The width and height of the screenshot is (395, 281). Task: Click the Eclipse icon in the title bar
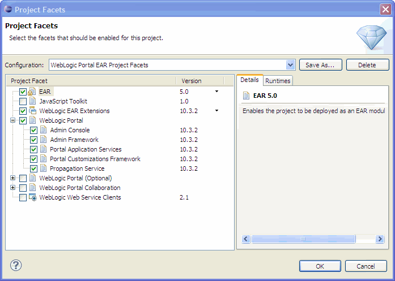click(x=8, y=9)
